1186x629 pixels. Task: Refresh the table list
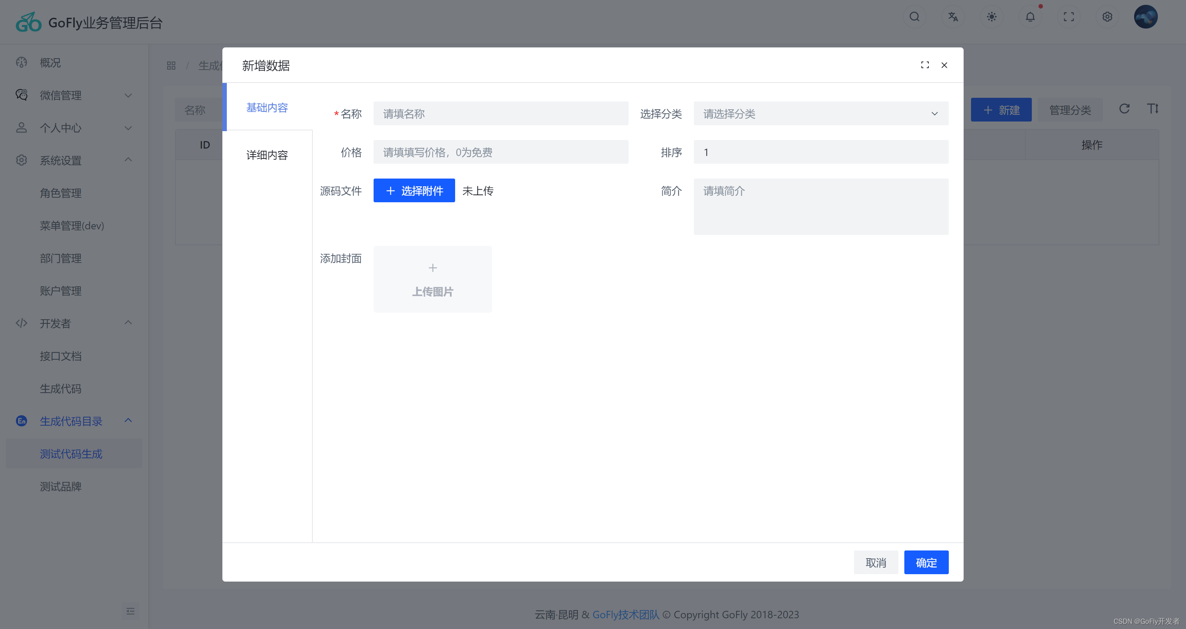point(1124,109)
